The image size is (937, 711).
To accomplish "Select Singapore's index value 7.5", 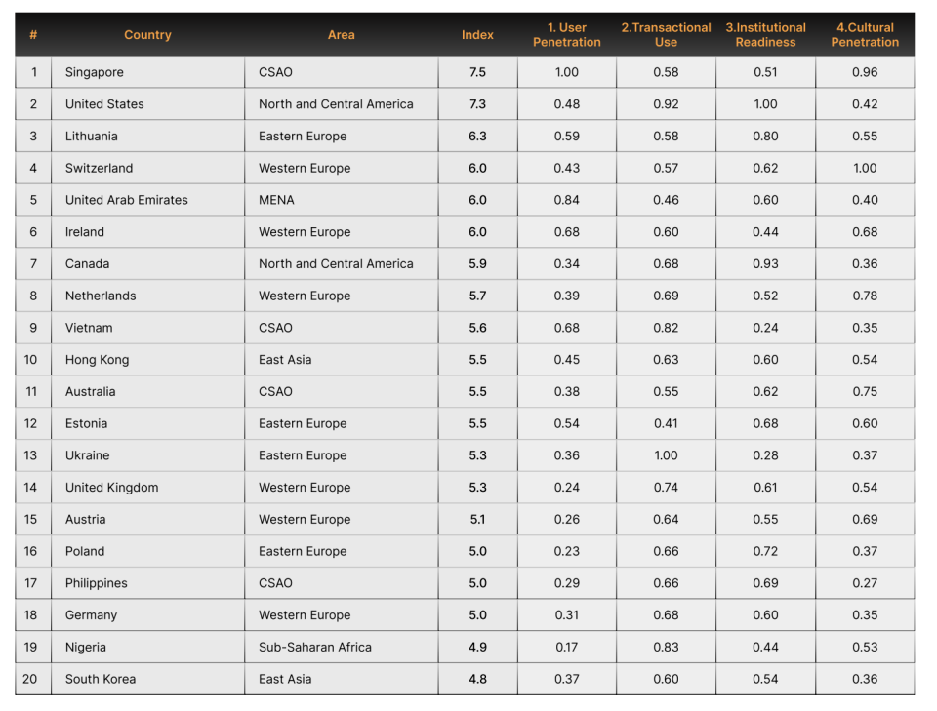I will 477,72.
